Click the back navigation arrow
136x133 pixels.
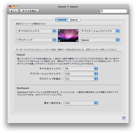tap(11, 11)
